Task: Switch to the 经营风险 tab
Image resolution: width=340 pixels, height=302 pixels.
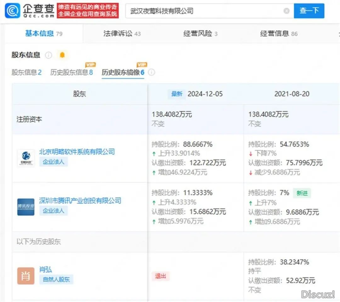Action: click(200, 34)
